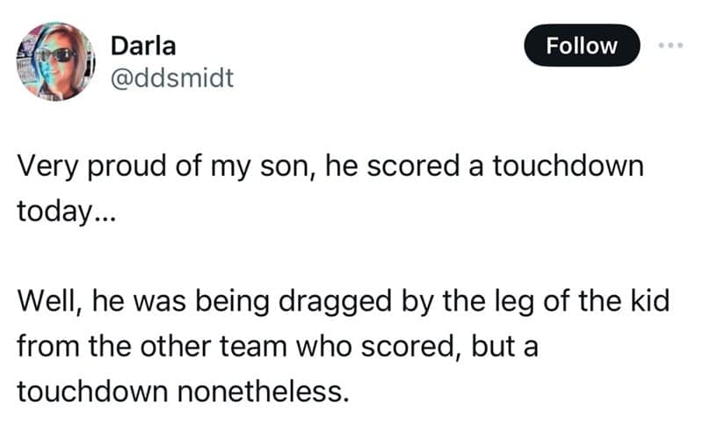Click the Follow button
Viewport: 703px width, 426px height.
click(582, 46)
